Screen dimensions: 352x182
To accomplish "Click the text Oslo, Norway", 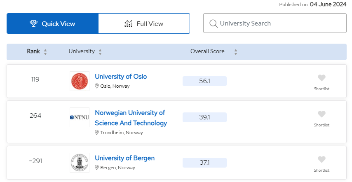I will point(115,86).
